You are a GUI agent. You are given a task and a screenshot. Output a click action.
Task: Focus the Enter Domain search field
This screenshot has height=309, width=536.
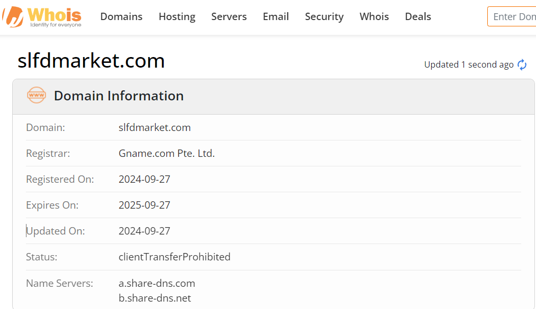click(x=512, y=16)
